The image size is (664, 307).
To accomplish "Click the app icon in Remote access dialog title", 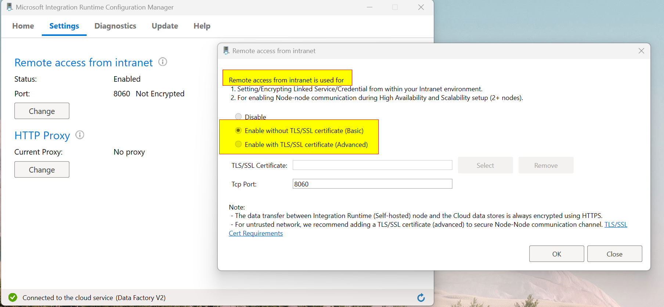I will pos(226,51).
